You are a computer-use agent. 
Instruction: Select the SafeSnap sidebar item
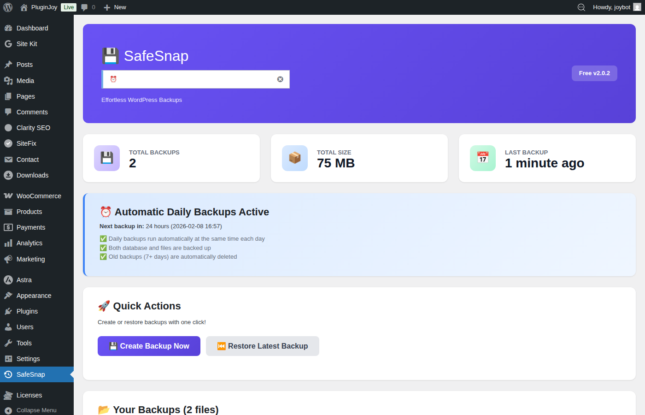[37, 374]
